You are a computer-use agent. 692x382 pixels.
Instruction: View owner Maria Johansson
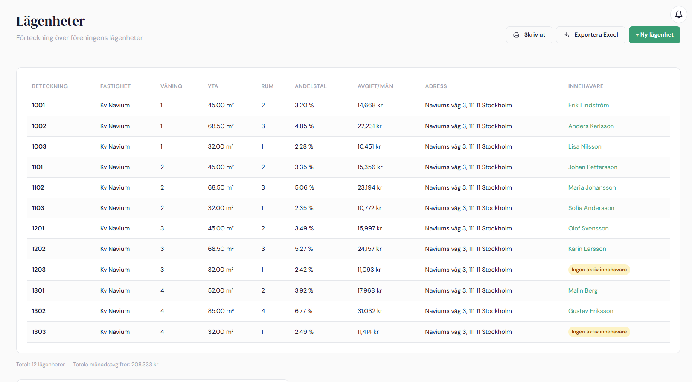[591, 187]
